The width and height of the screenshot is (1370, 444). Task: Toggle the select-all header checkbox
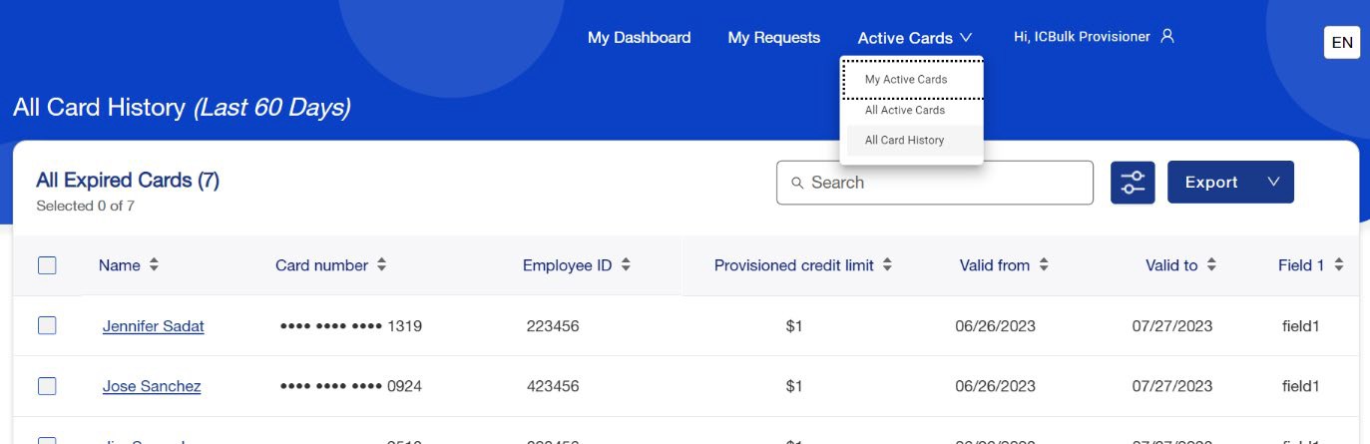tap(47, 265)
